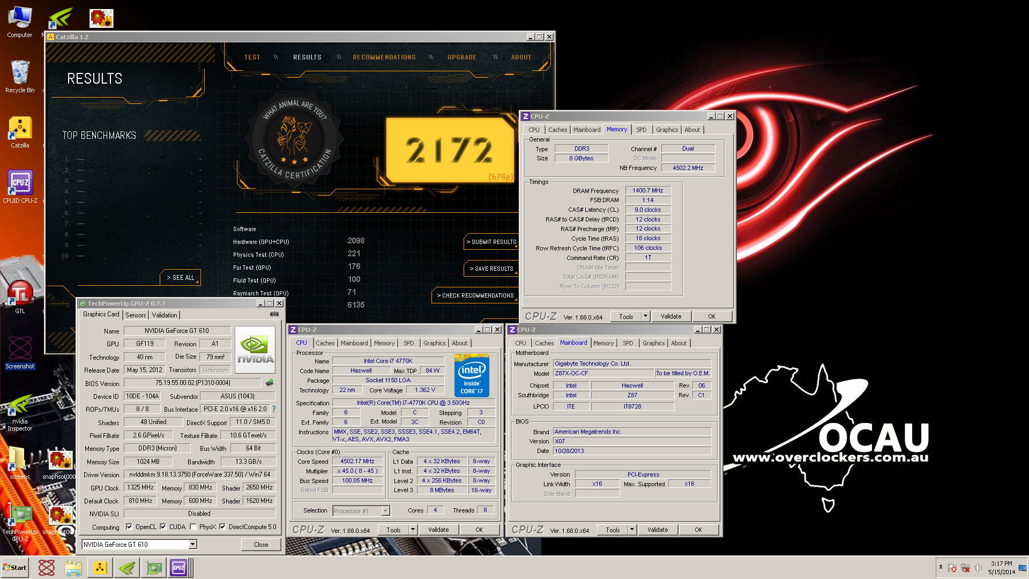1029x579 pixels.
Task: Click the GPU-Z camera screenshot icon
Action: [274, 314]
